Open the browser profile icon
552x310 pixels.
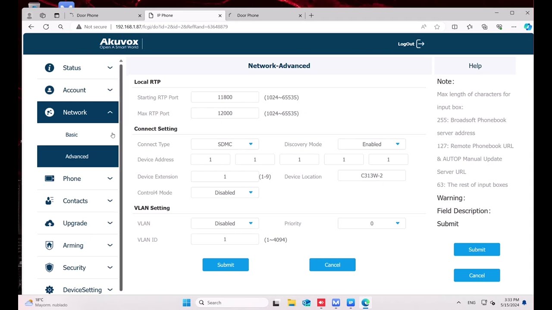[29, 15]
